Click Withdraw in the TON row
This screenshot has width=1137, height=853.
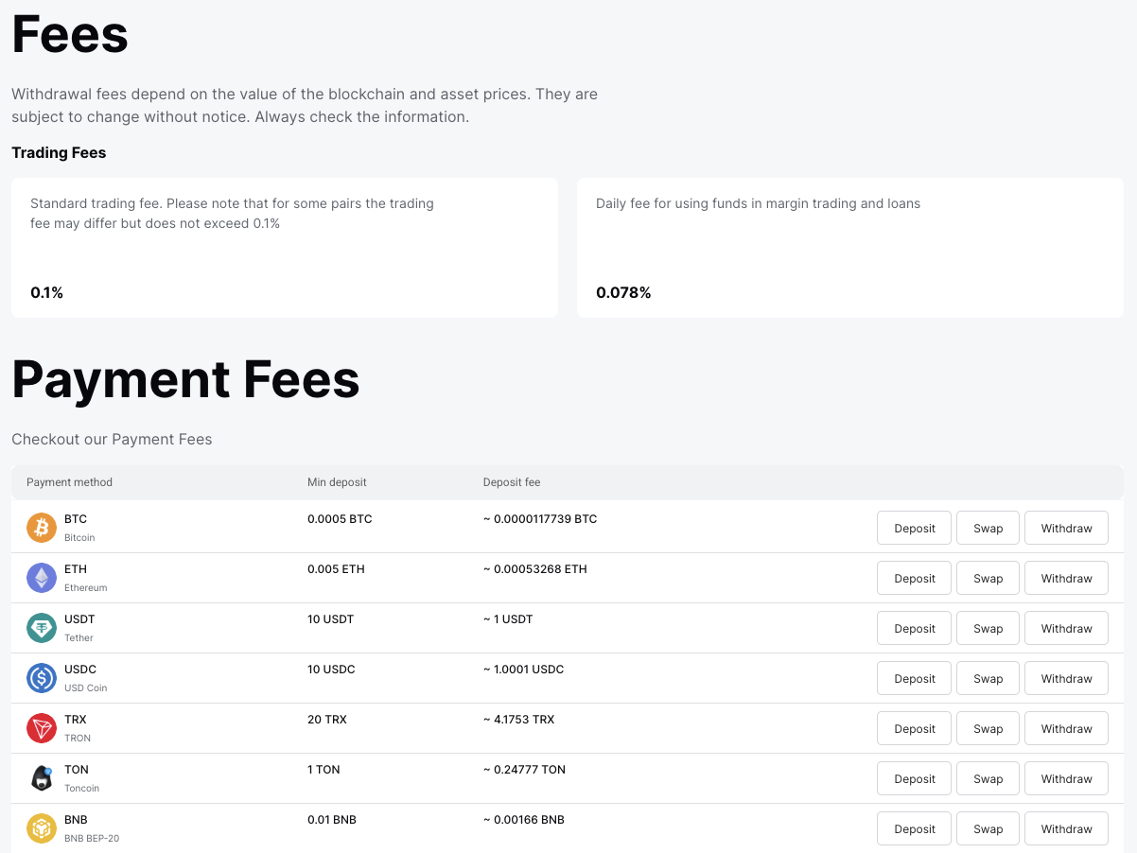click(1066, 778)
